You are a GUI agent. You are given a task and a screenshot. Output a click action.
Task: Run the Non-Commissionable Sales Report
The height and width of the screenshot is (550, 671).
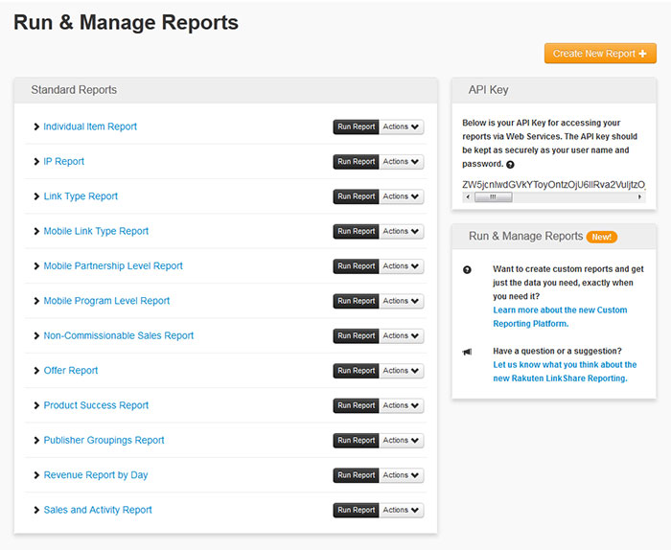click(x=356, y=336)
